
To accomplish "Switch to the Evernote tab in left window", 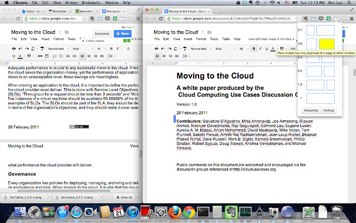I will (87, 11).
